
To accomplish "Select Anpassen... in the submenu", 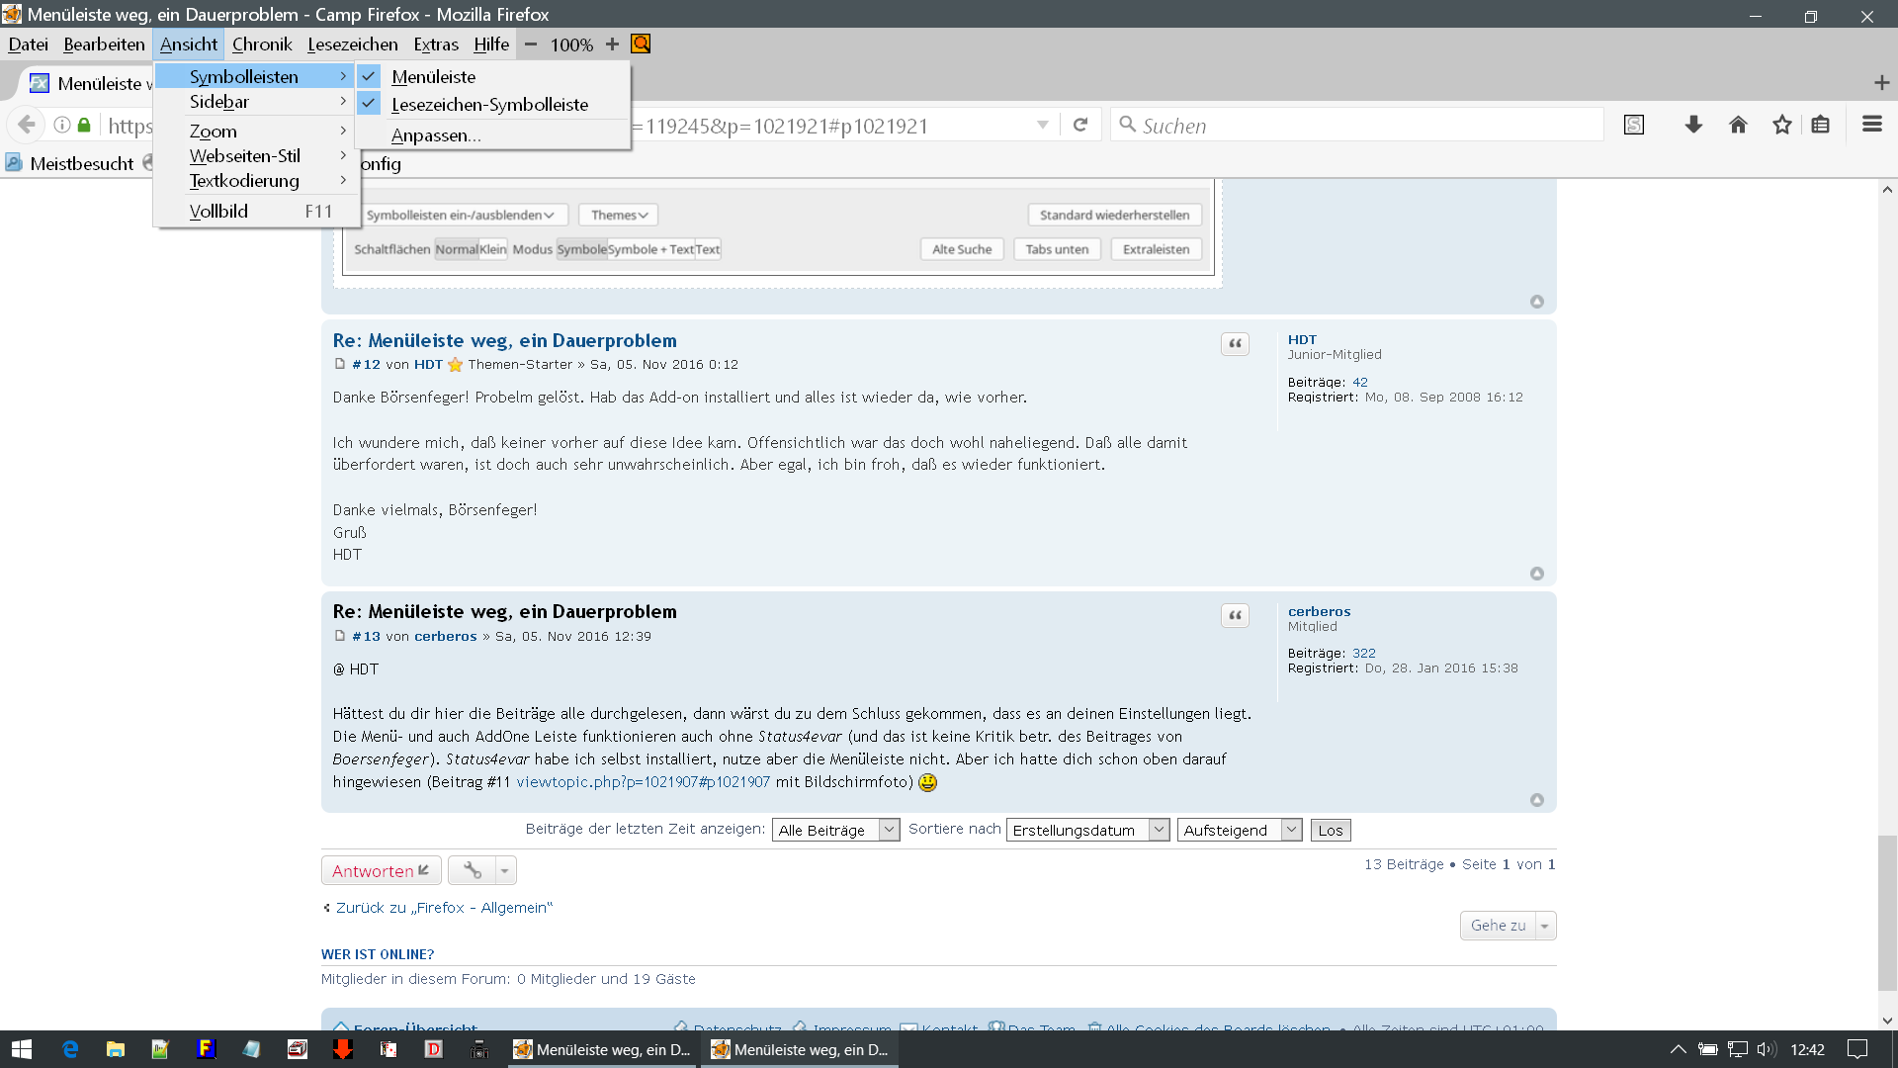I will [436, 135].
